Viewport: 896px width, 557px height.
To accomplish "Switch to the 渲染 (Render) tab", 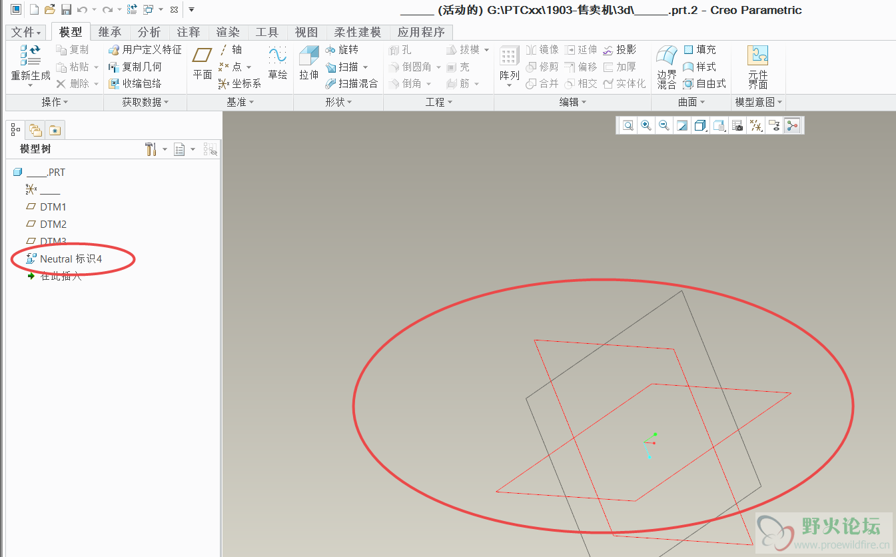I will pos(228,32).
